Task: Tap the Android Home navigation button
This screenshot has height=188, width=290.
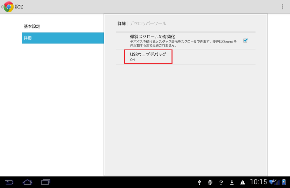Action: point(28,182)
